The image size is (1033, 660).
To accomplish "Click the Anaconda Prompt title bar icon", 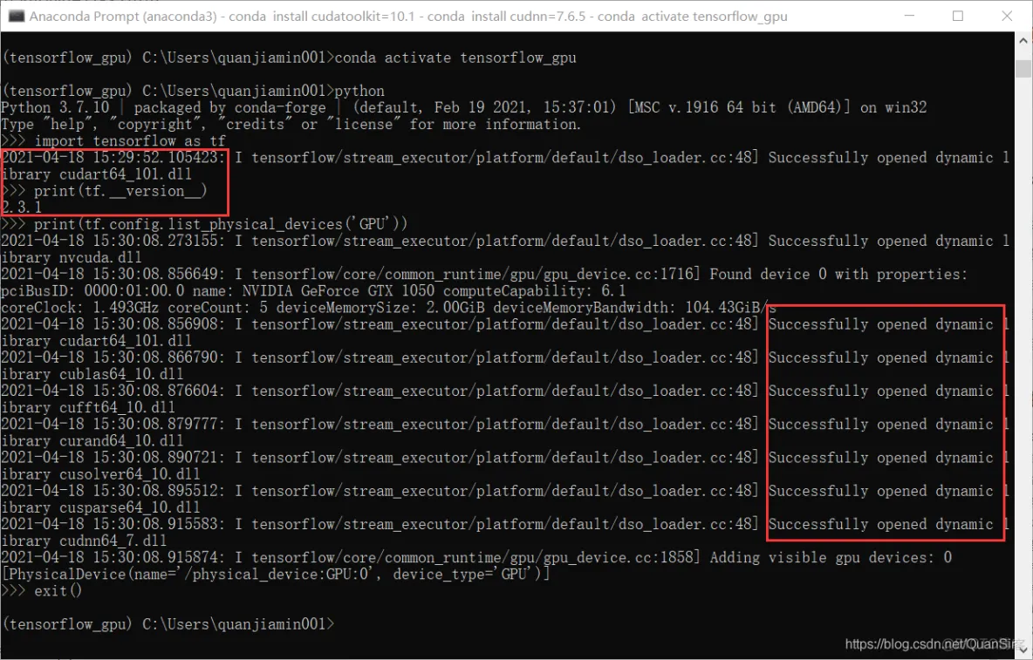I will click(17, 16).
